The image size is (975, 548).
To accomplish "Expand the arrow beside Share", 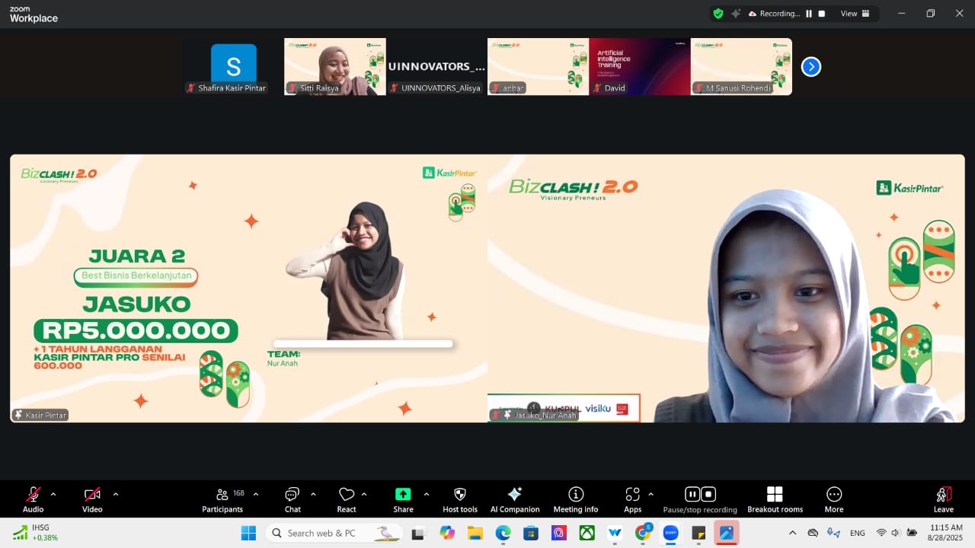I will click(x=426, y=494).
